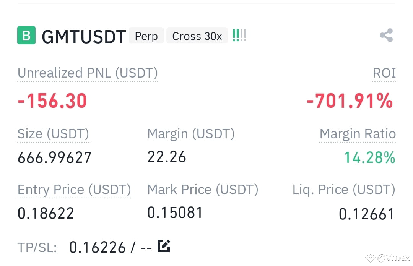Tap the Size (USDT) label

pyautogui.click(x=53, y=134)
